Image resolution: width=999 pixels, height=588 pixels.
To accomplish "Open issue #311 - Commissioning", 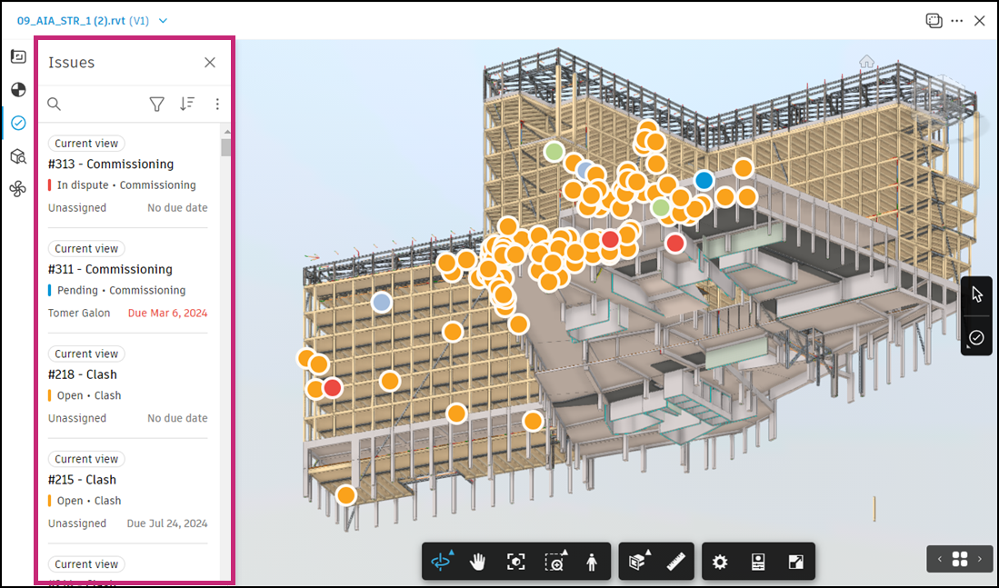I will point(110,269).
